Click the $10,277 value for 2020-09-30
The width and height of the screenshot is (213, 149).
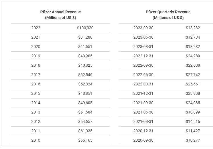click(x=193, y=140)
